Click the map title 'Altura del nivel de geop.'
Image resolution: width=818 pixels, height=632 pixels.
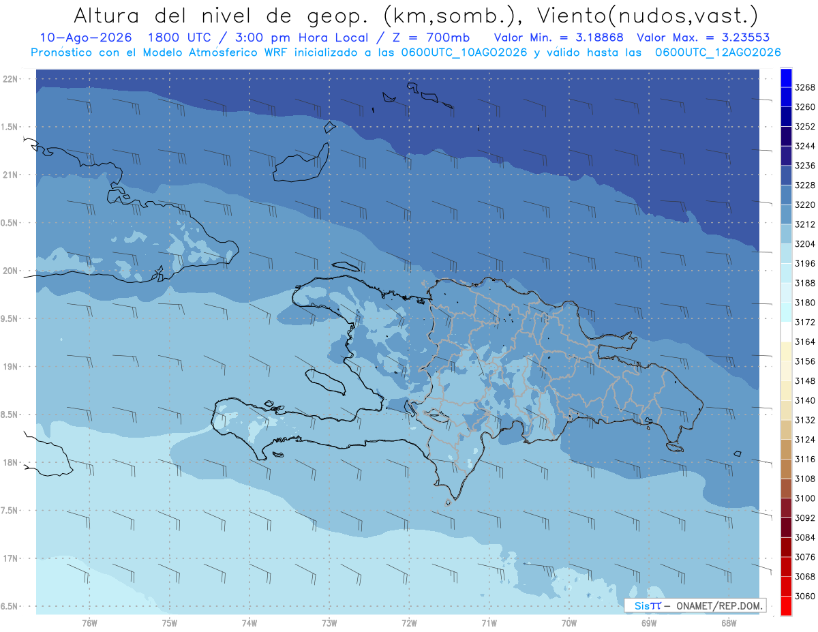click(222, 15)
